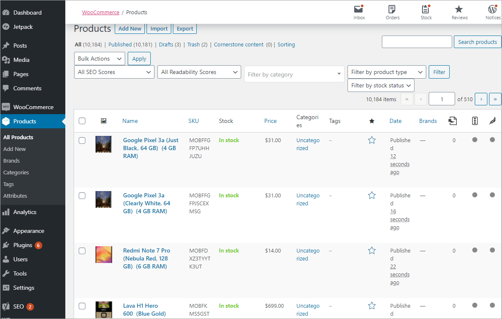Open the Stock icon in header
502x319 pixels.
pos(425,9)
